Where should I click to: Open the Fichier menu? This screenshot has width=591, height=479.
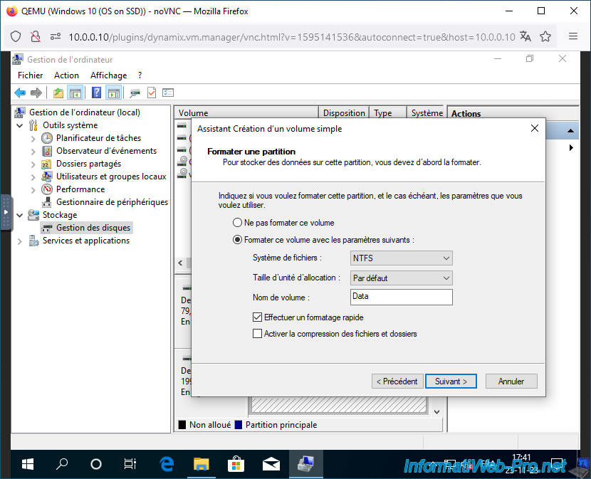click(x=30, y=75)
